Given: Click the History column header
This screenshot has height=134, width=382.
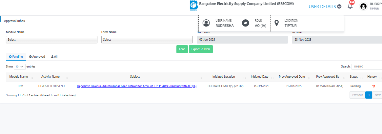Looking at the screenshot, I should coord(372,77).
